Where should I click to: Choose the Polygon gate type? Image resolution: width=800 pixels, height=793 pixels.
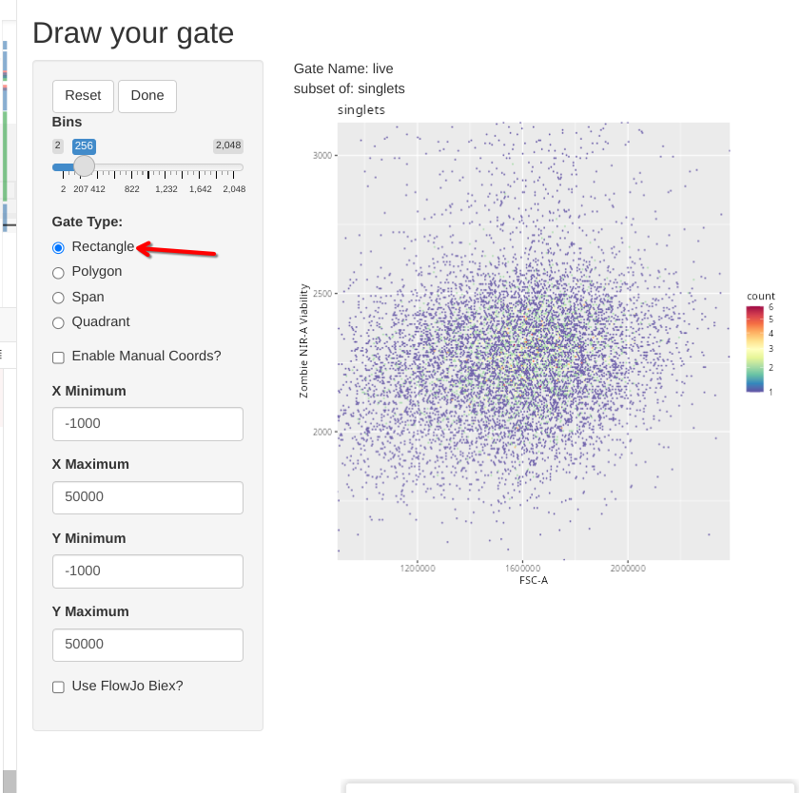[58, 273]
